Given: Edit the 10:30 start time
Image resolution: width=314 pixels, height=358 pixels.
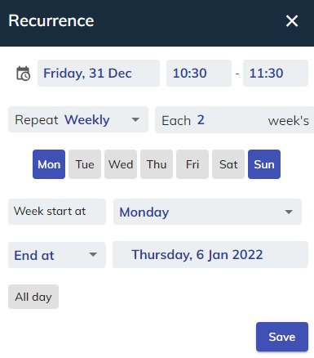Looking at the screenshot, I should coord(199,74).
